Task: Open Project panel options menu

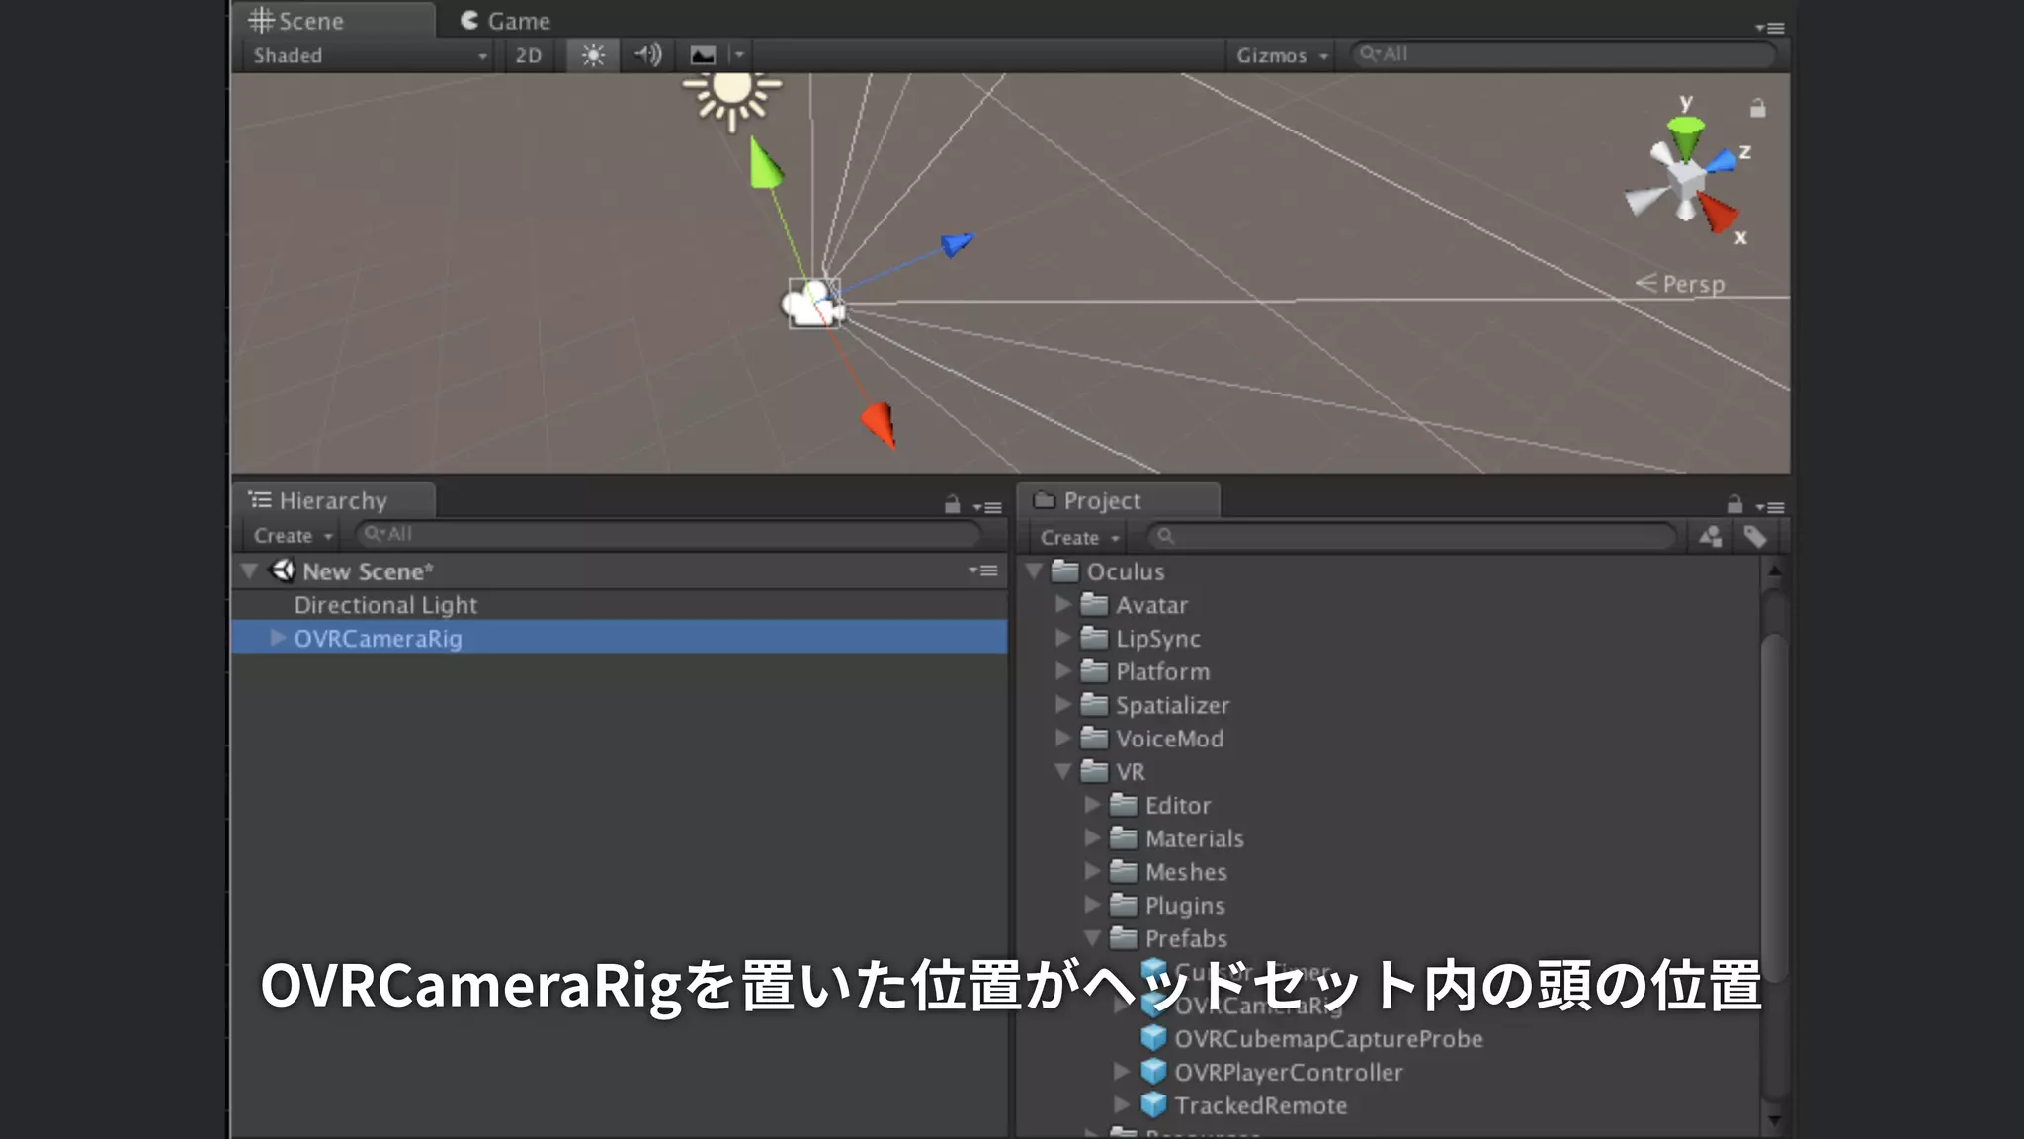Action: click(1769, 507)
